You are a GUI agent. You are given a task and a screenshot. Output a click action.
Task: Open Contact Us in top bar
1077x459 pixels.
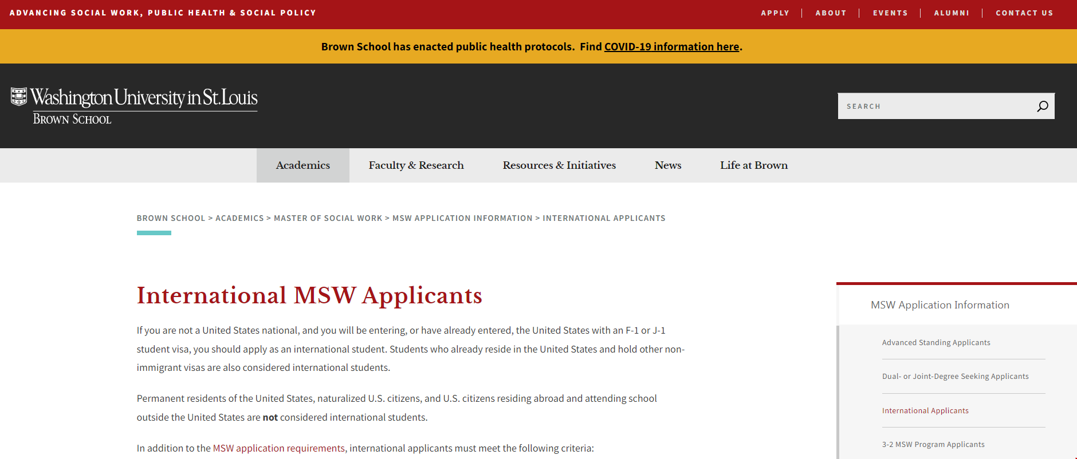(1024, 13)
